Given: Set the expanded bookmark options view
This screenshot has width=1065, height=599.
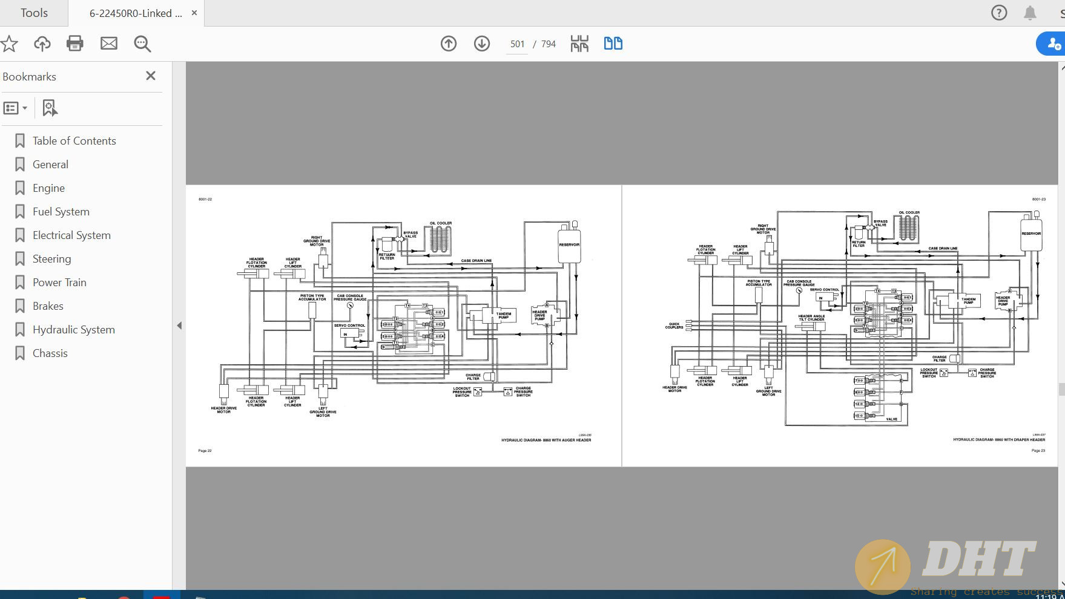Looking at the screenshot, I should tap(12, 107).
